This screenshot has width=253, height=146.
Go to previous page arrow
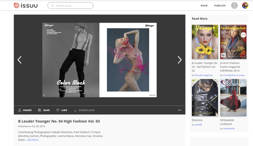(x=20, y=60)
